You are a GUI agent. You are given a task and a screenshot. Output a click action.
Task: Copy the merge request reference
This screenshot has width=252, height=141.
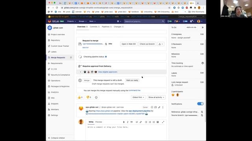pyautogui.click(x=202, y=112)
